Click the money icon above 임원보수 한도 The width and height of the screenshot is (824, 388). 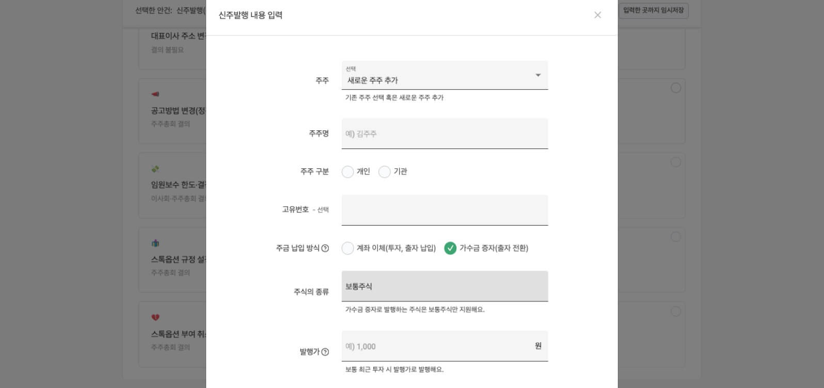155,168
